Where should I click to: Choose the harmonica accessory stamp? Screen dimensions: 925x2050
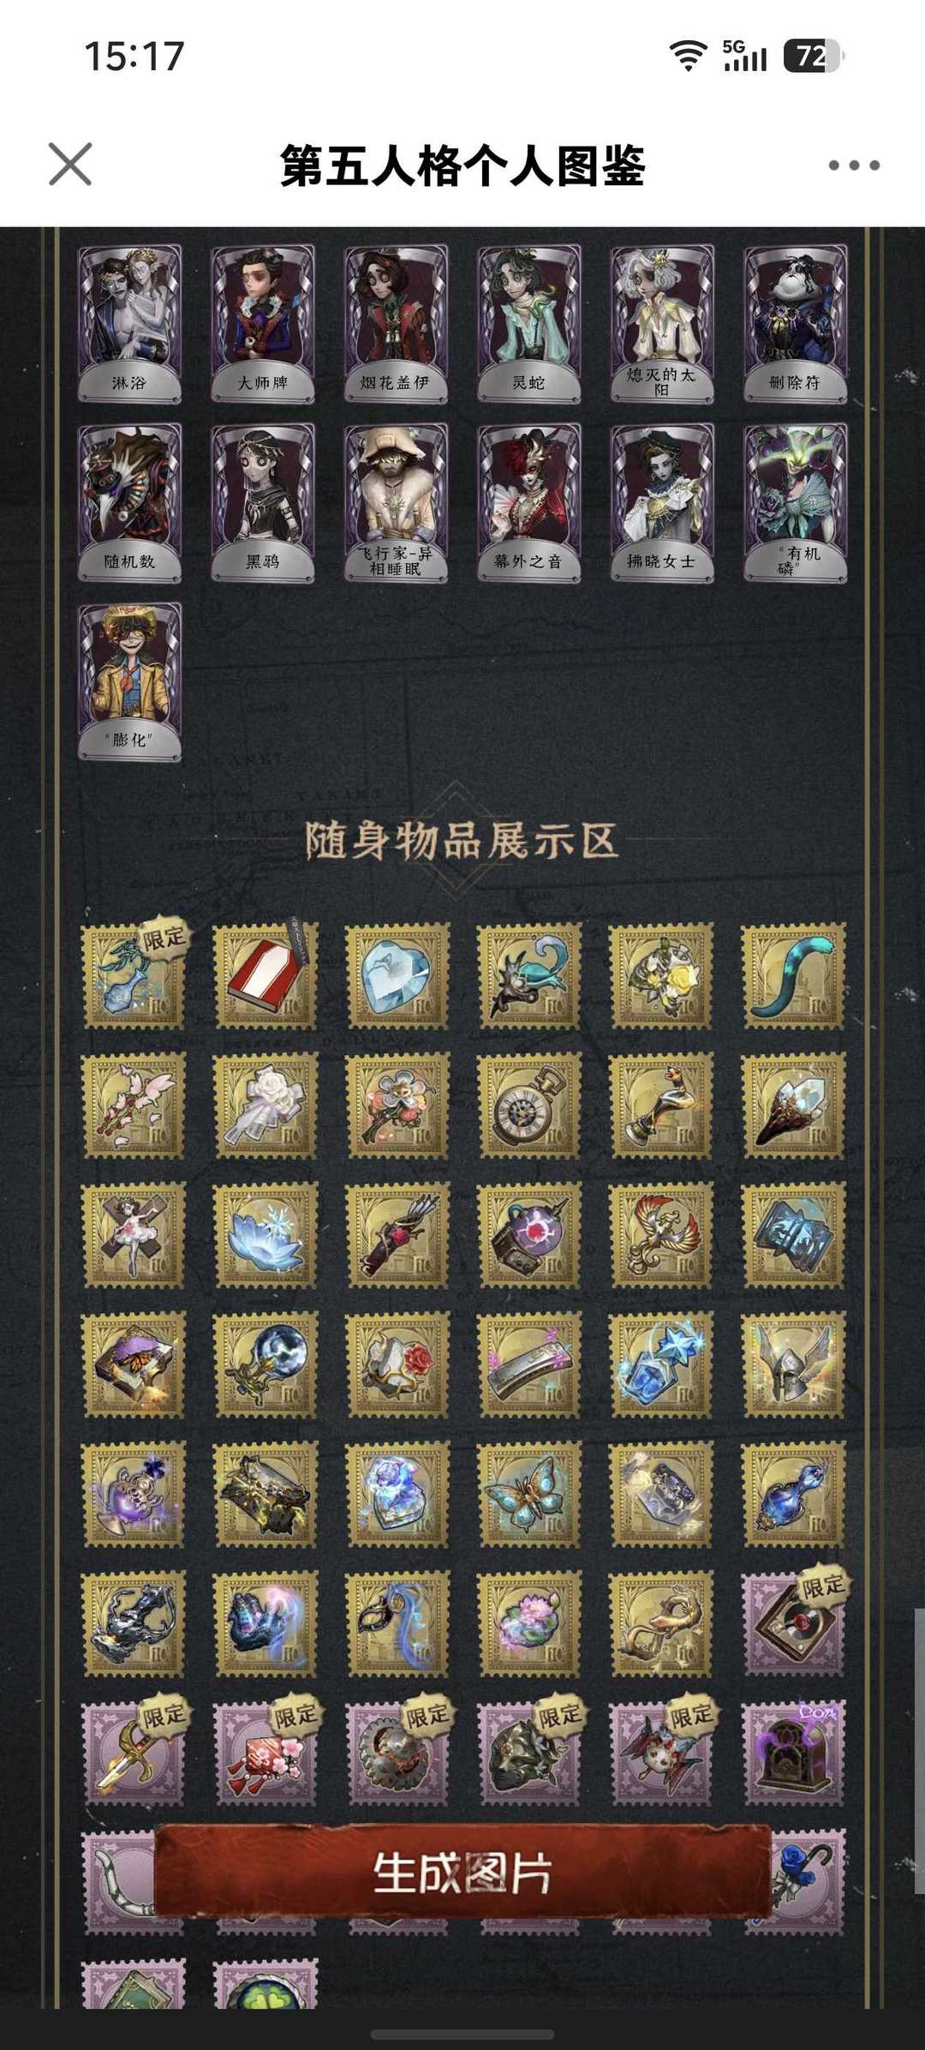click(529, 1364)
